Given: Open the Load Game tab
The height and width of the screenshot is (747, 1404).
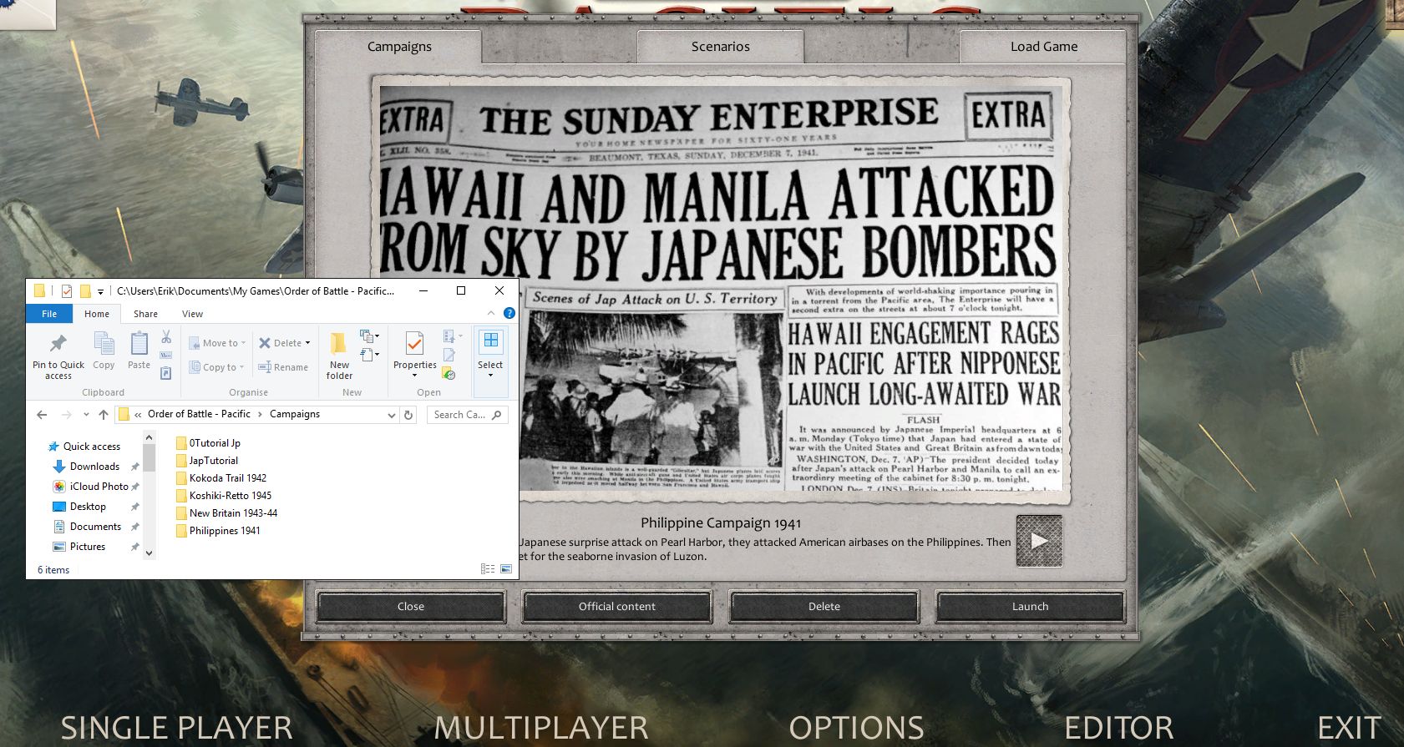Looking at the screenshot, I should tap(1043, 47).
